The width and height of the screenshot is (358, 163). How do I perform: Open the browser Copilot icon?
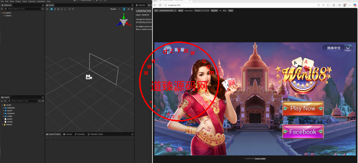pyautogui.click(x=355, y=5)
